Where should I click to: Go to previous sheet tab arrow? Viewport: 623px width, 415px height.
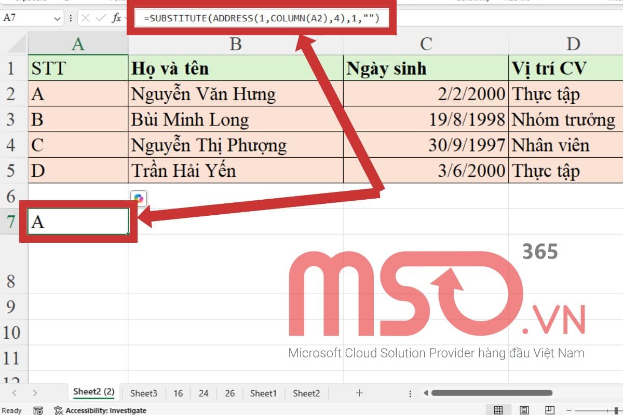tap(14, 393)
